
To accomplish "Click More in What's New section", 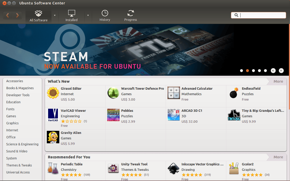I will click(x=278, y=81).
